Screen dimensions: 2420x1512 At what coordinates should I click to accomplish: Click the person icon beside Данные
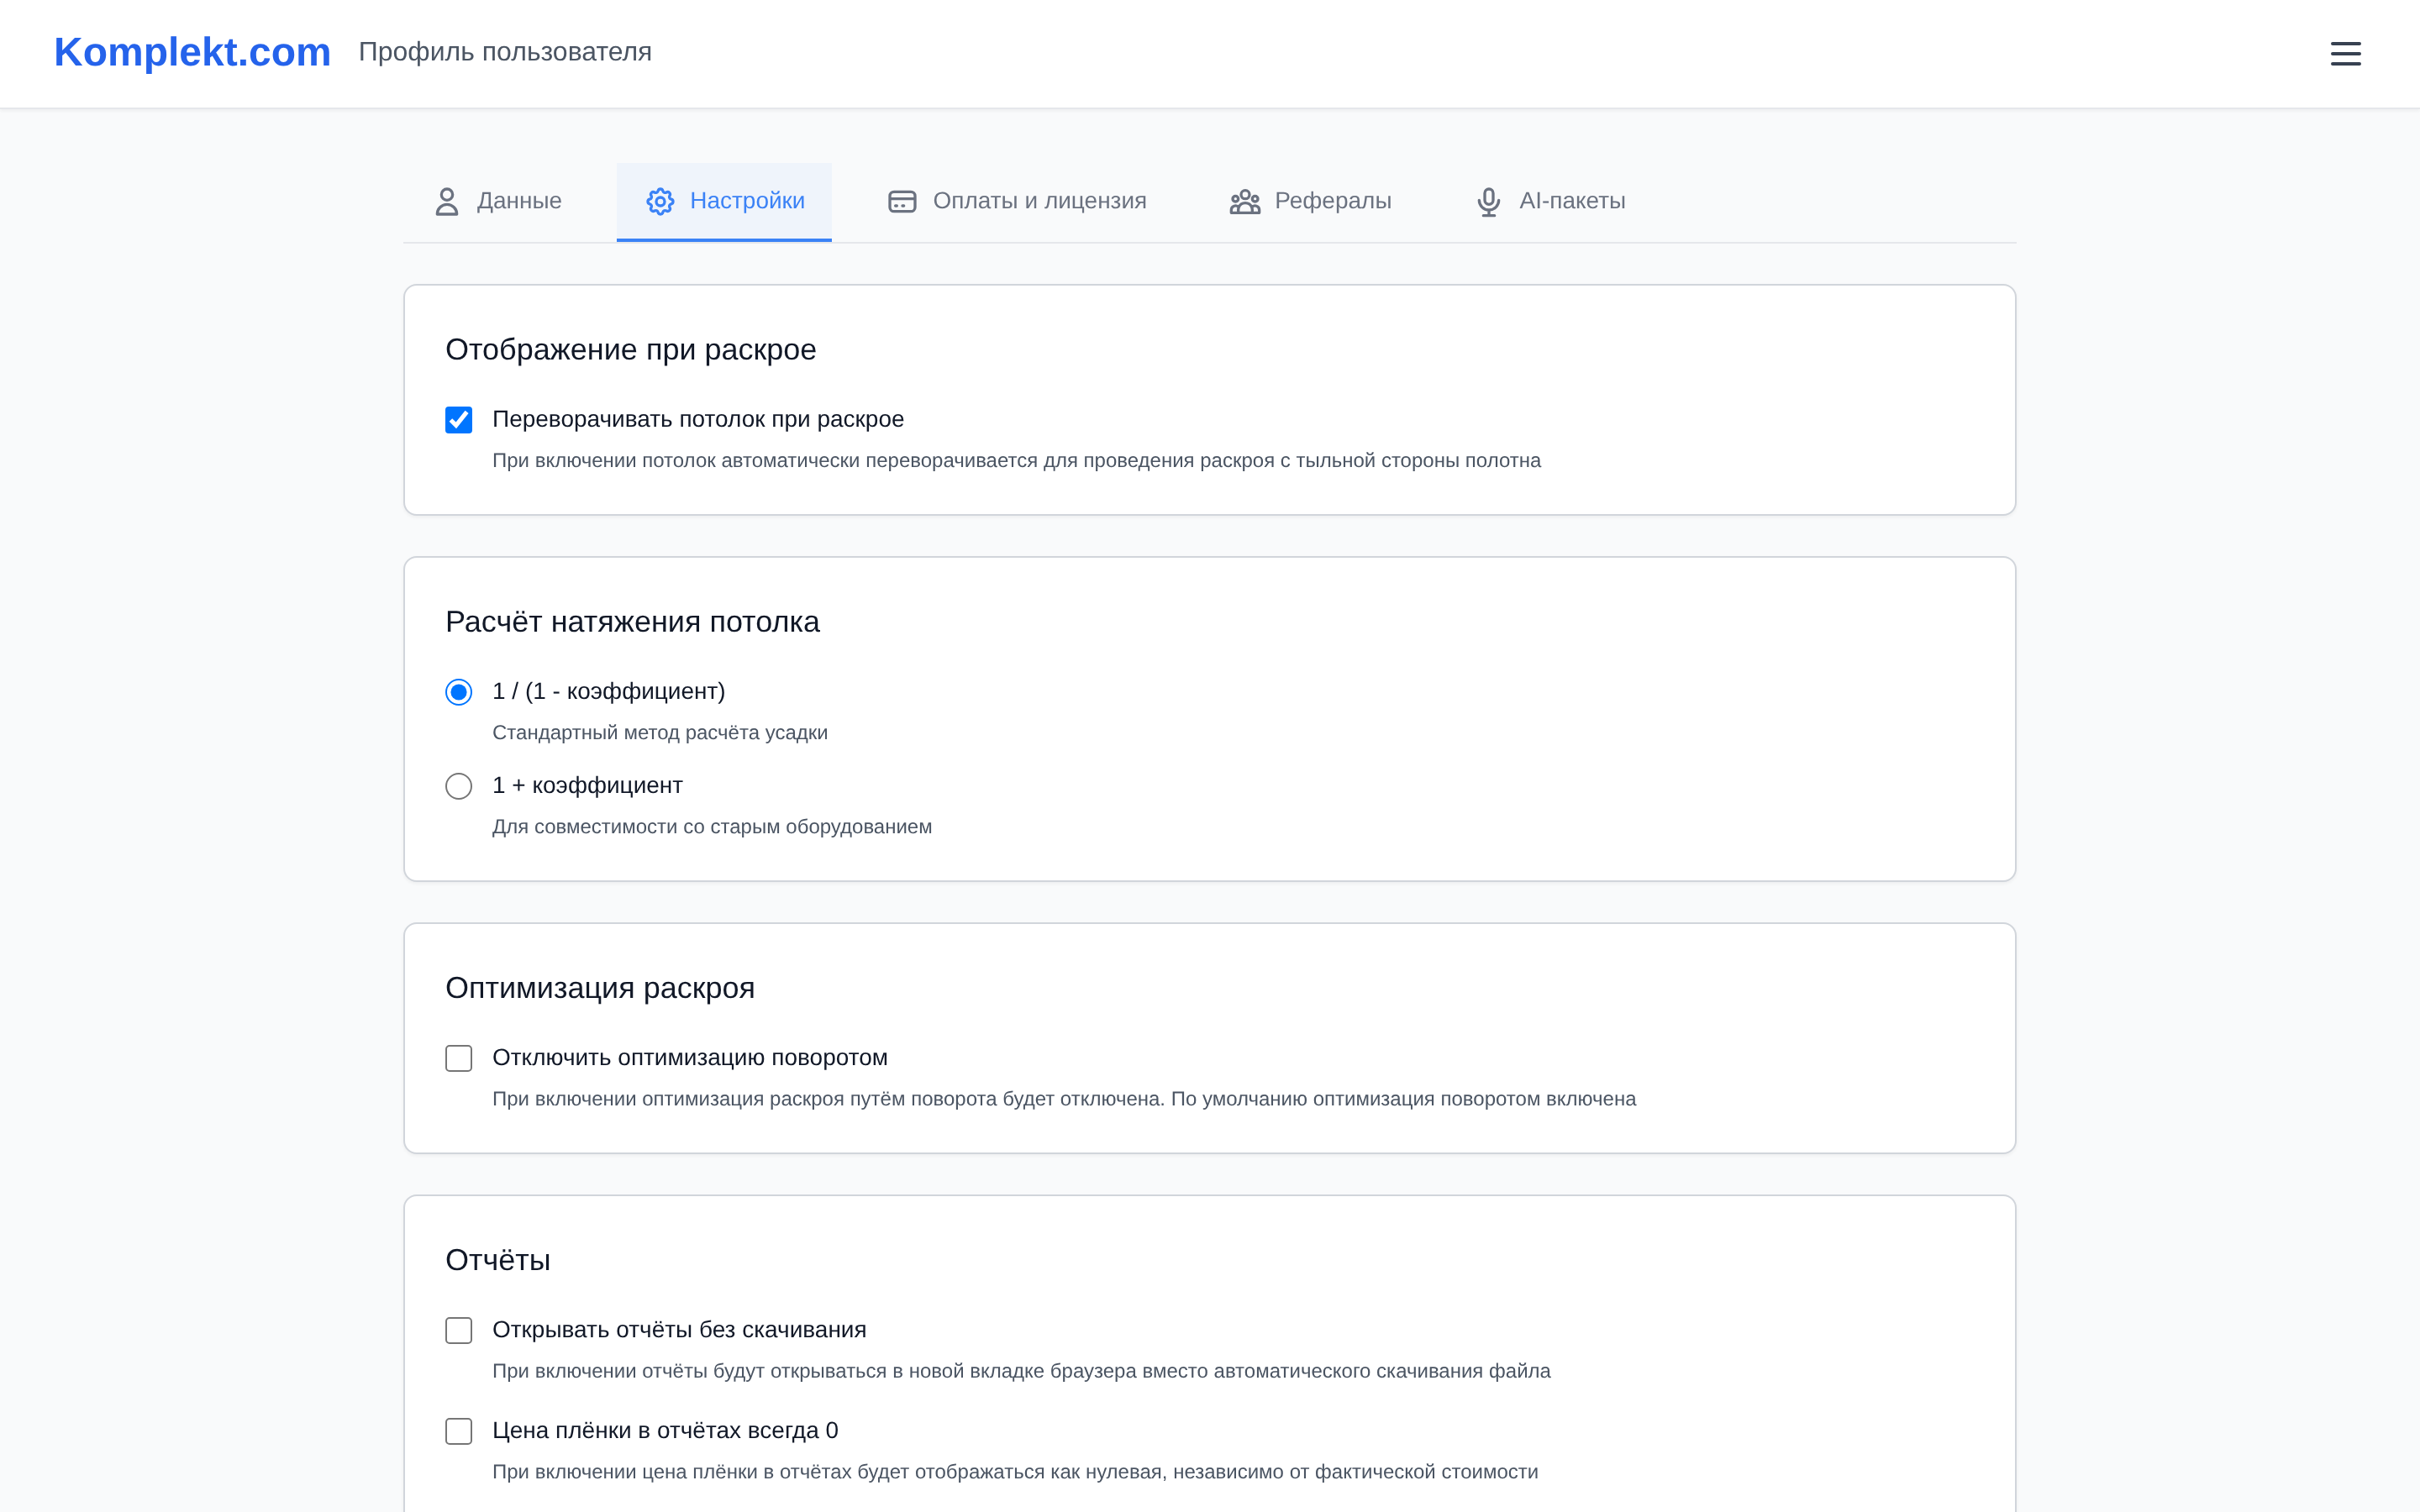click(447, 202)
